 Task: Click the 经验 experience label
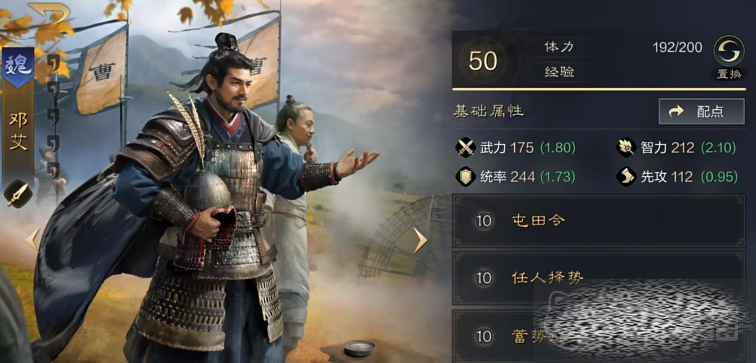(559, 72)
